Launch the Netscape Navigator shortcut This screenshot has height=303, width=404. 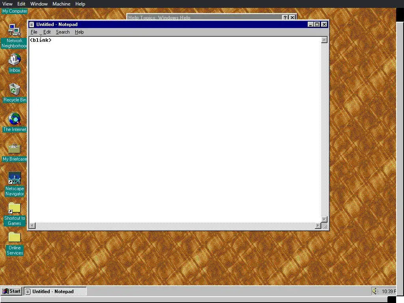point(15,184)
